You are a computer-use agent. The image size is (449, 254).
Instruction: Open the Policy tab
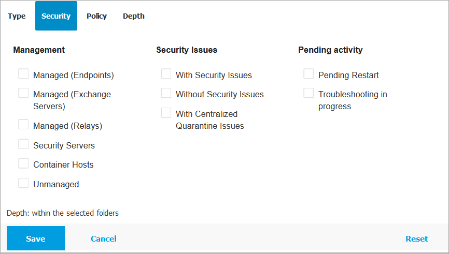[x=96, y=16]
